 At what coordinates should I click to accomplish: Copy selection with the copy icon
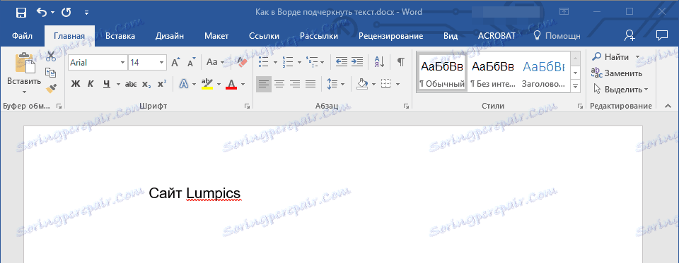point(51,72)
